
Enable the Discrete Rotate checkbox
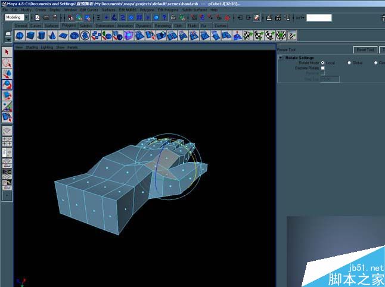click(323, 68)
